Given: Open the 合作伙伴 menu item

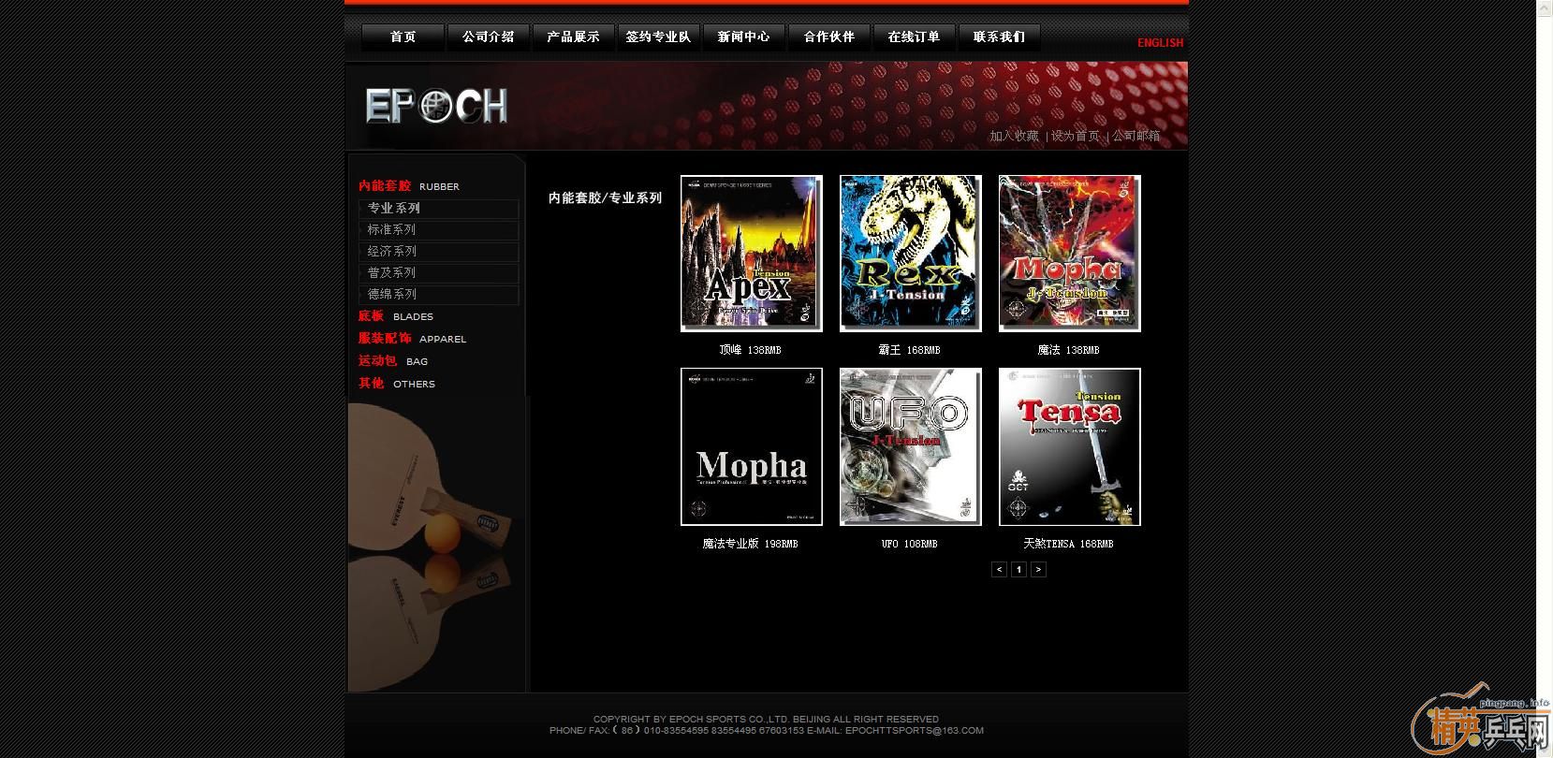Looking at the screenshot, I should tap(828, 37).
